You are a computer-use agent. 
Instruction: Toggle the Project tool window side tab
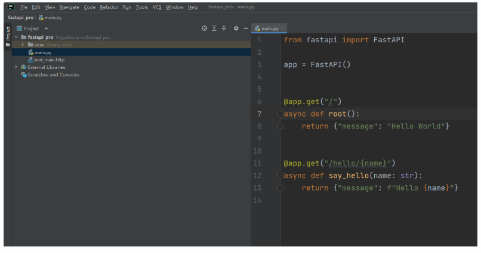[8, 36]
